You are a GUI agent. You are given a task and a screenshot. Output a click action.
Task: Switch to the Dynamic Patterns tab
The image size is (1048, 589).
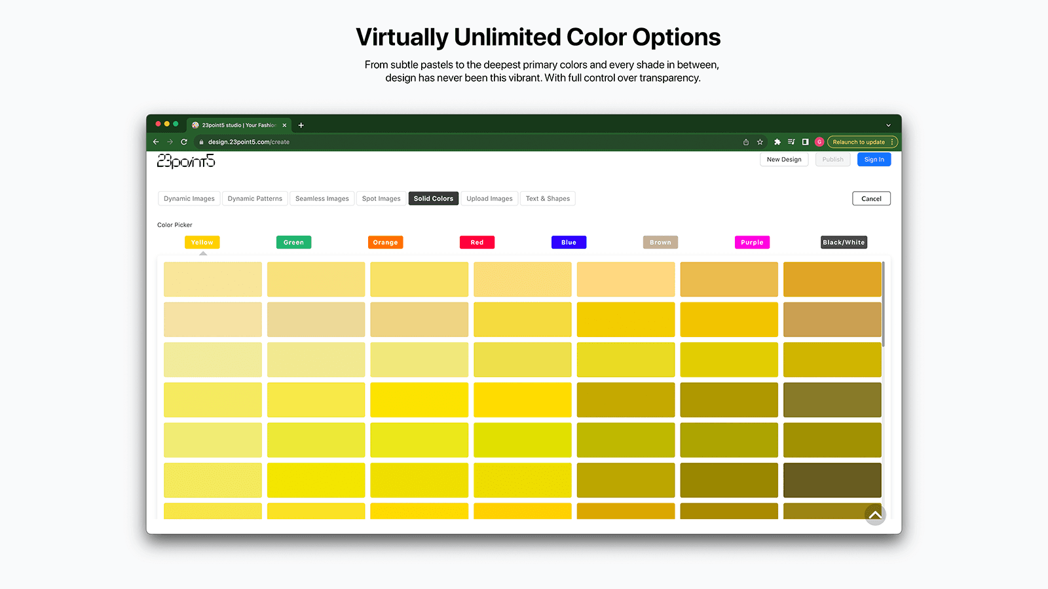pyautogui.click(x=255, y=198)
